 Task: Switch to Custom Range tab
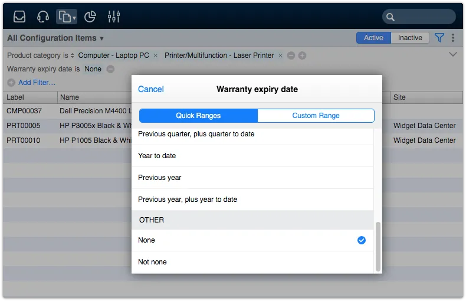[x=316, y=116]
